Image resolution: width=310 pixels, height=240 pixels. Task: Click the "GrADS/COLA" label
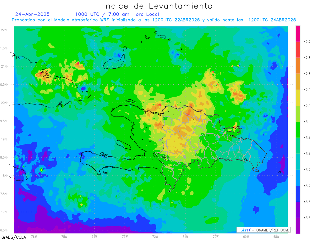click(14, 237)
